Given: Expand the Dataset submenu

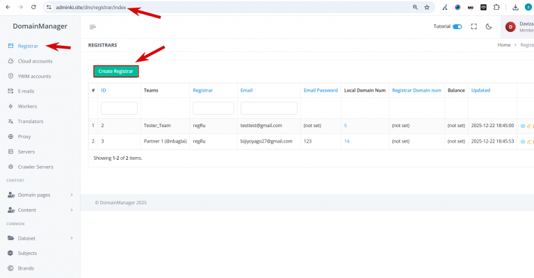Looking at the screenshot, I should (x=40, y=238).
